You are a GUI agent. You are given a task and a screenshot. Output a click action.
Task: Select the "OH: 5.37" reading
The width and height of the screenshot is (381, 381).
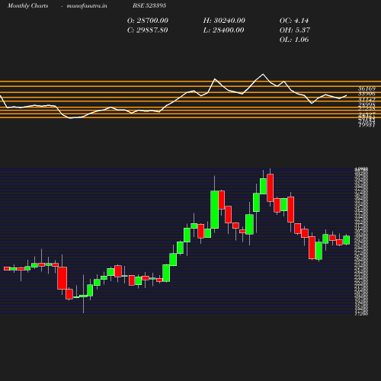295,30
